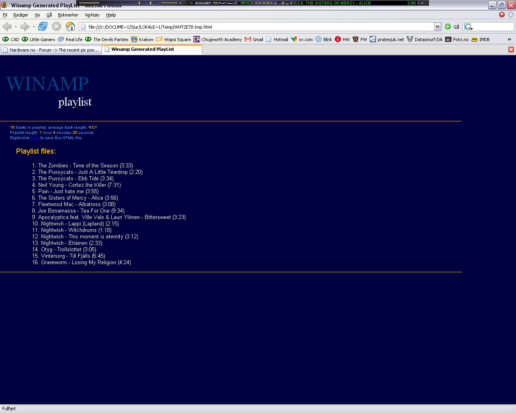Open the Datasmurf:DA bookmark
This screenshot has width=516, height=413.
pyautogui.click(x=424, y=40)
